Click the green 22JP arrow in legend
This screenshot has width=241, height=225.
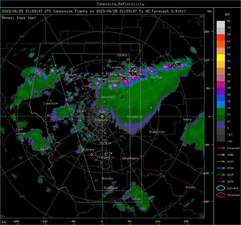[x=221, y=175]
